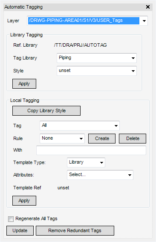Viewport: 156px width, 242px height.
Task: Click Apply in the Library Tagging group
Action: pyautogui.click(x=24, y=84)
